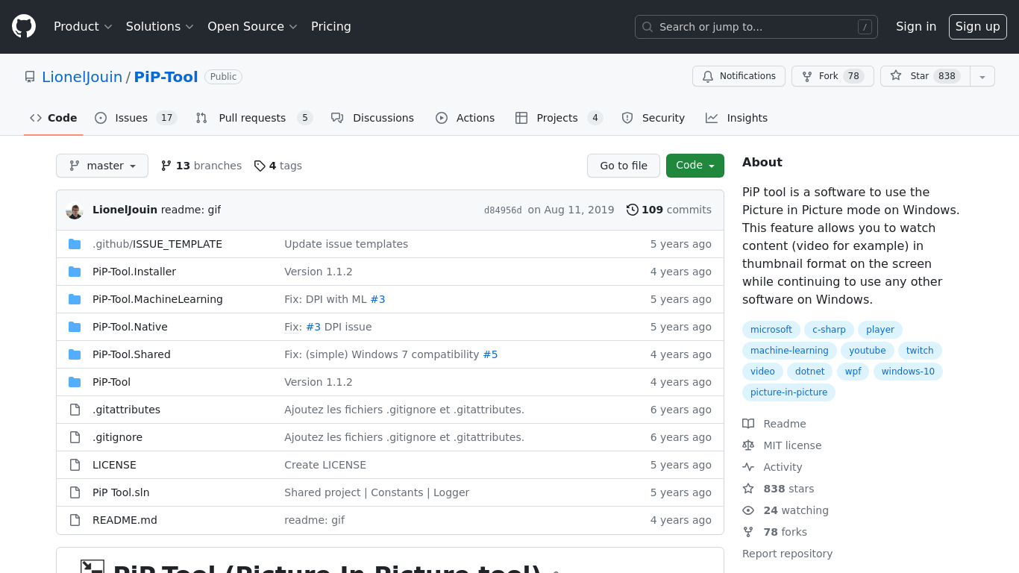Select the windows-10 topic tag

point(908,372)
